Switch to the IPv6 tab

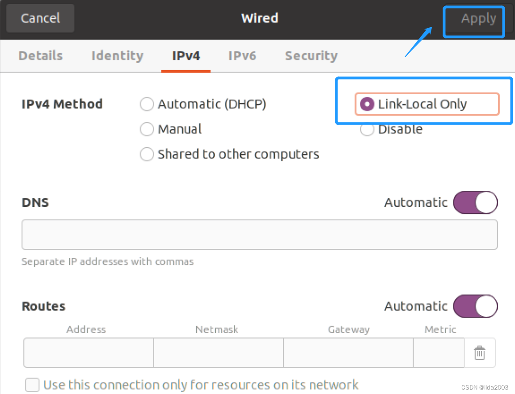[x=242, y=56]
